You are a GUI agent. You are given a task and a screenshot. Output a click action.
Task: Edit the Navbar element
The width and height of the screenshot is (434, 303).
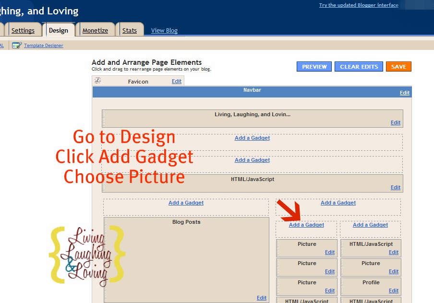404,92
